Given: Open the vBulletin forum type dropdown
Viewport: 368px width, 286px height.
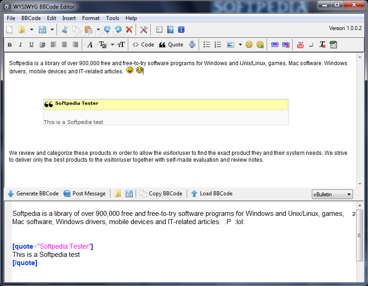Looking at the screenshot, I should (332, 194).
